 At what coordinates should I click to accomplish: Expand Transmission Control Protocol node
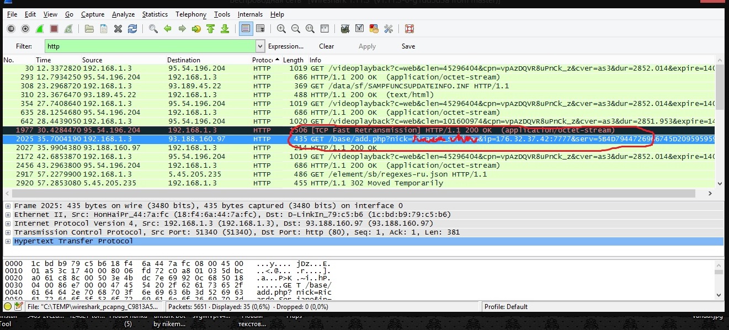pos(8,232)
